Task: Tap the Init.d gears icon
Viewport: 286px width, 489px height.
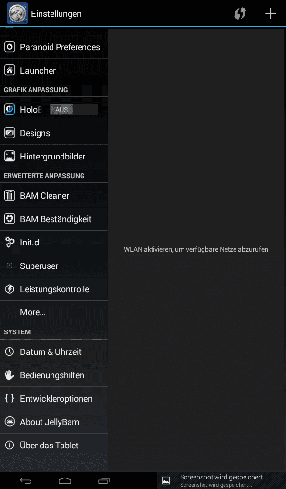Action: click(10, 242)
